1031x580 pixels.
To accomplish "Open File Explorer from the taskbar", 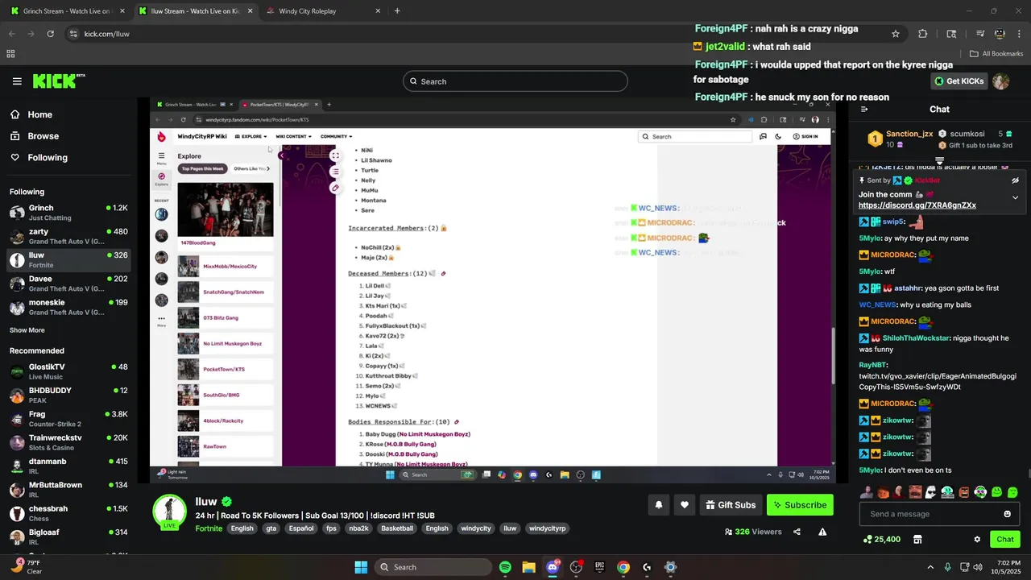I will click(x=528, y=567).
